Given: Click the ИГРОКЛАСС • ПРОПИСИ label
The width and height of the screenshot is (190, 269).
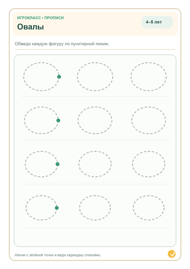Looking at the screenshot, I should pyautogui.click(x=40, y=18).
